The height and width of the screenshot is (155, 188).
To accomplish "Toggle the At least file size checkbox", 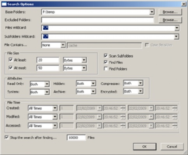I will pos(11,60).
